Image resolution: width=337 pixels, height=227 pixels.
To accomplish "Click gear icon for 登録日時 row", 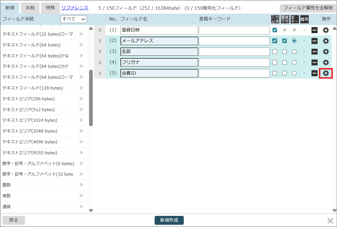I will point(326,30).
